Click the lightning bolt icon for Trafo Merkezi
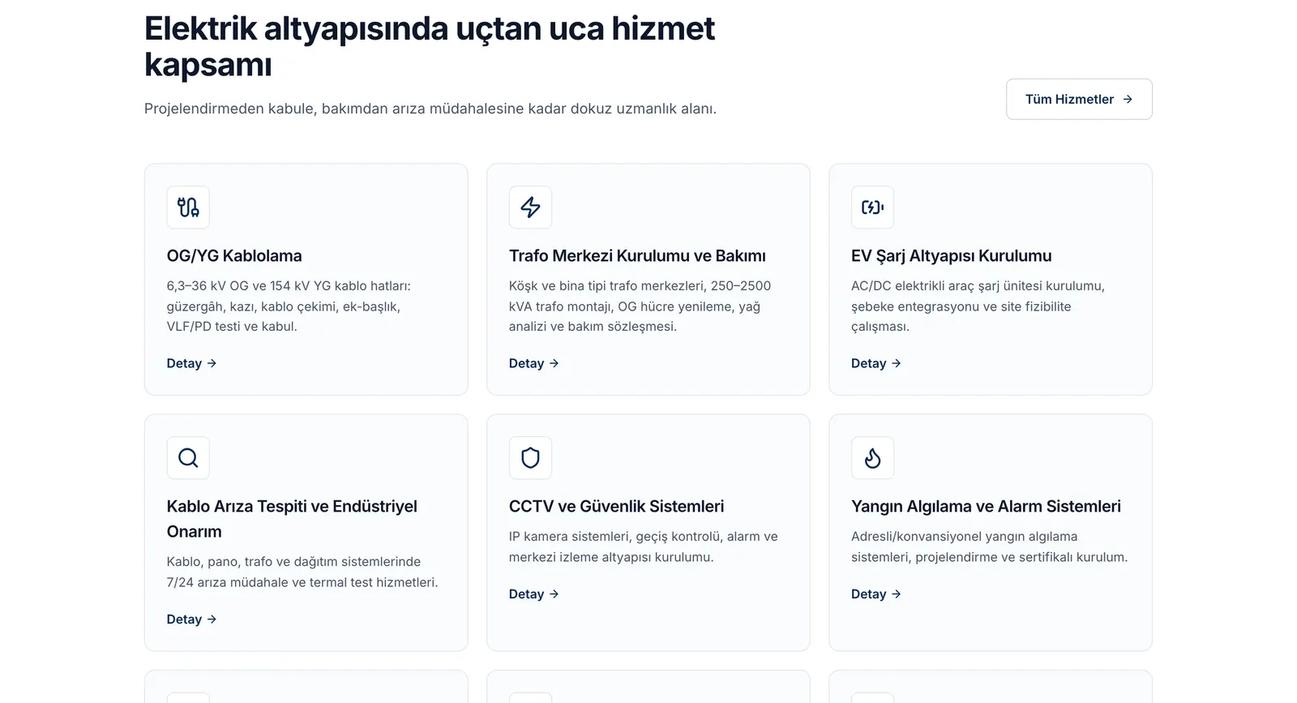This screenshot has width=1297, height=703. point(530,208)
